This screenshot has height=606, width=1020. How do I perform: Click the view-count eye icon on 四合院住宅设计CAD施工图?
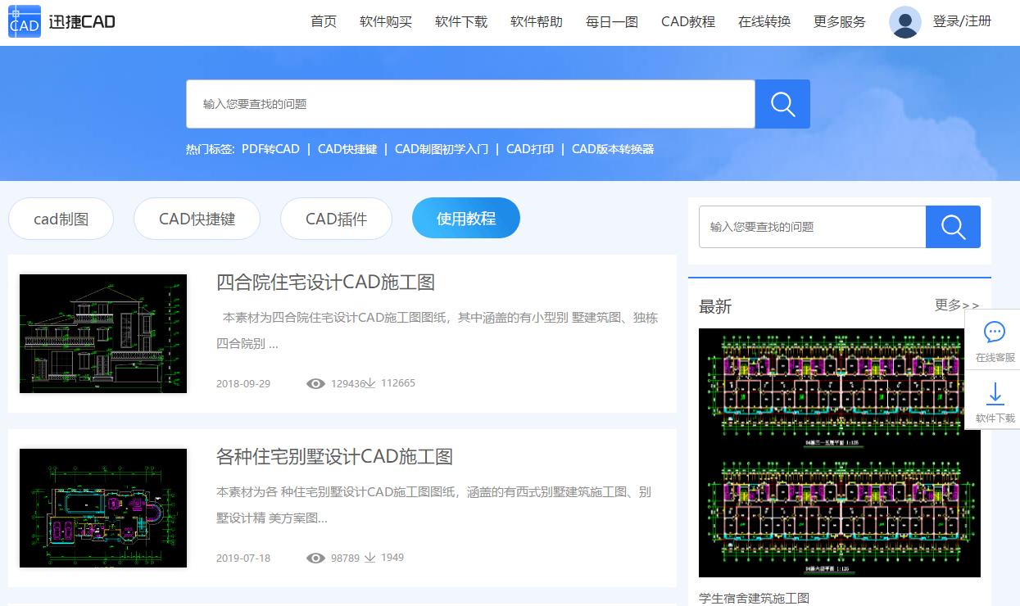click(315, 382)
